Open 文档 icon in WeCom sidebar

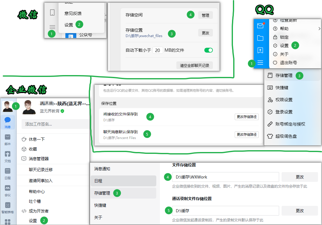8,157
